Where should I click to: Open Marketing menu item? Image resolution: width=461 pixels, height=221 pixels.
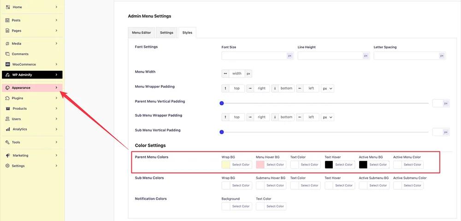coord(32,155)
